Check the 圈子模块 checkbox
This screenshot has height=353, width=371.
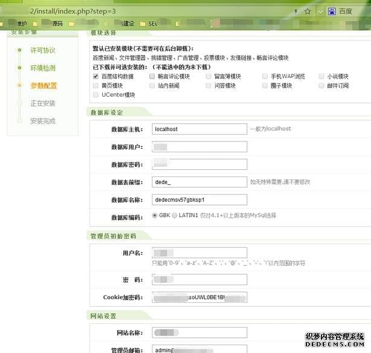coord(265,85)
